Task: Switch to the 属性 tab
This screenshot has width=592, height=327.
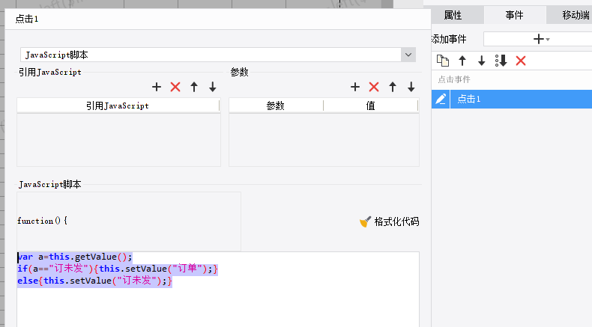Action: pyautogui.click(x=453, y=15)
